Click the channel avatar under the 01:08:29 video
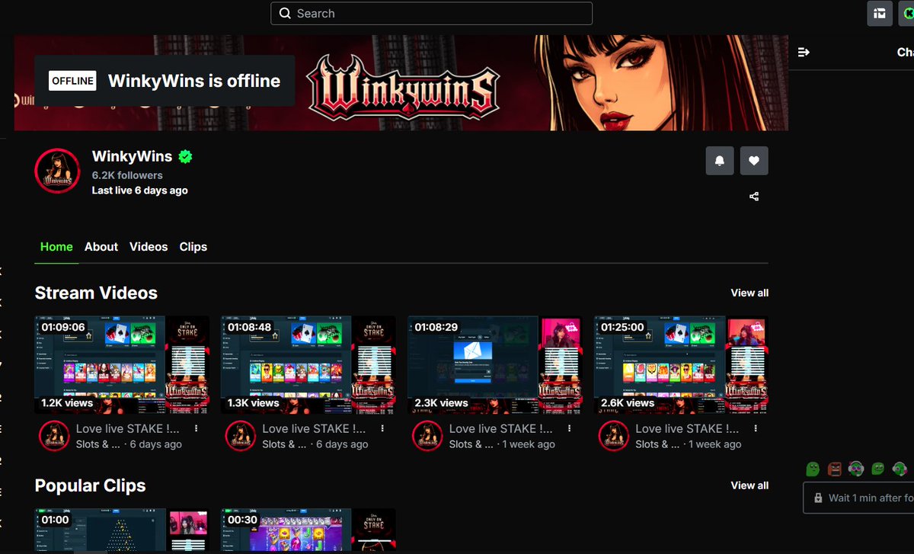Viewport: 914px width, 554px height. tap(426, 436)
